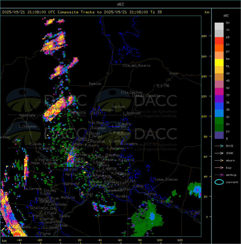Click the '42' value on dBZ scale
The height and width of the screenshot is (244, 241).
pos(228,88)
